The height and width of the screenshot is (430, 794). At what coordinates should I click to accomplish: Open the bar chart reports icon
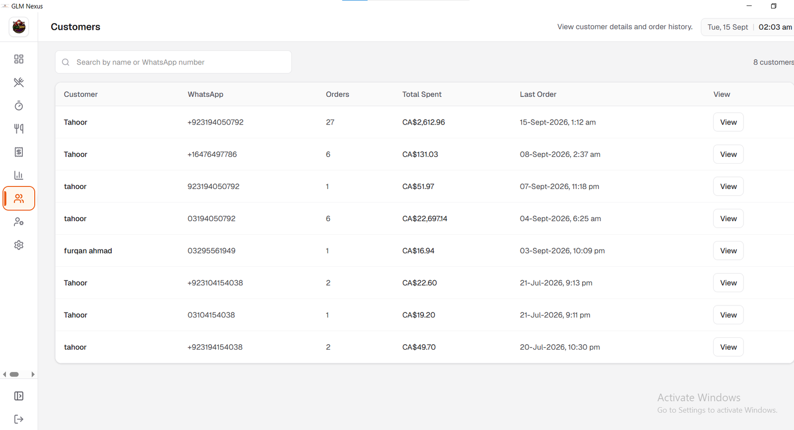(x=19, y=175)
